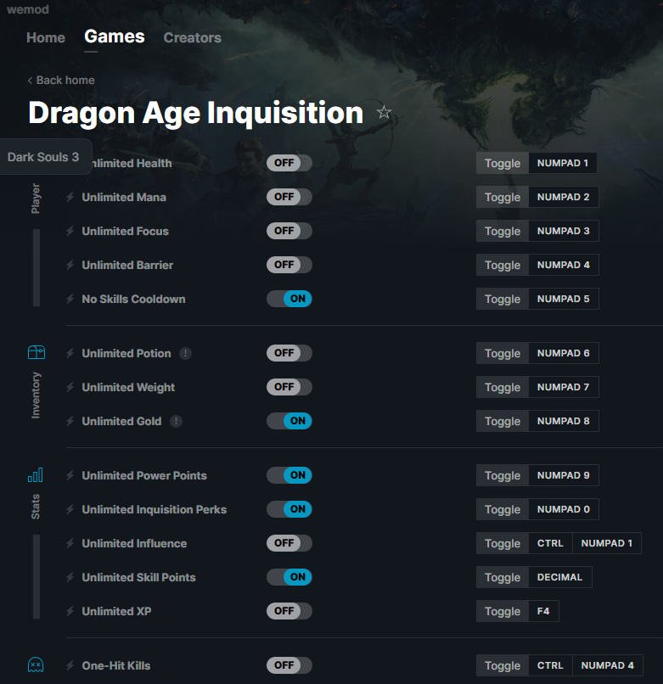Click the NUMPAD 4 key for One-Hit Kills
Viewport: 663px width, 684px height.
tap(608, 665)
